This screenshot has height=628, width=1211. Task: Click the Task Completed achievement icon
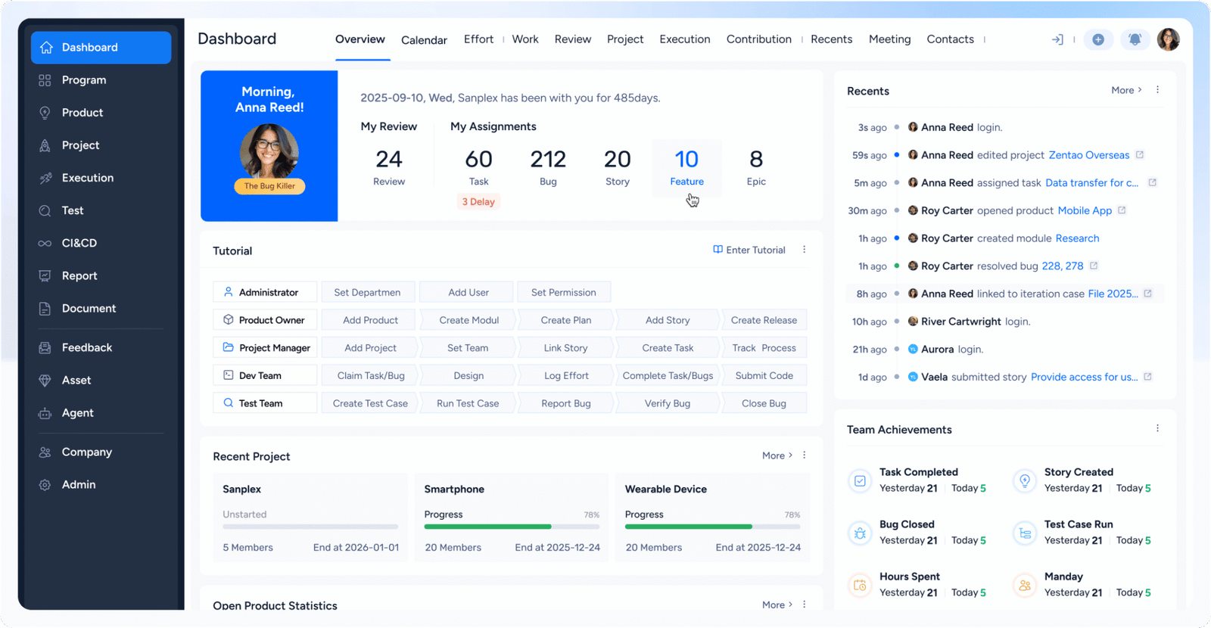pyautogui.click(x=860, y=480)
